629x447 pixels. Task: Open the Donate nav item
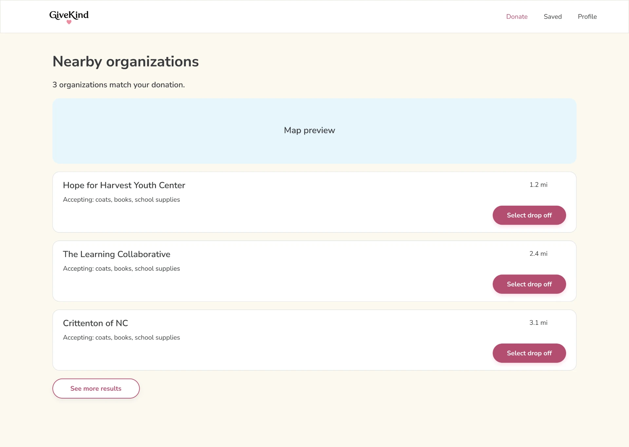(517, 17)
